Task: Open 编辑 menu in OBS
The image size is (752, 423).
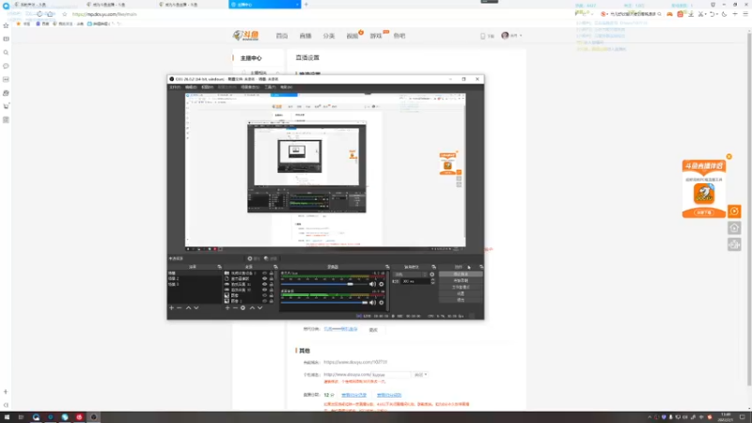Action: pos(191,87)
